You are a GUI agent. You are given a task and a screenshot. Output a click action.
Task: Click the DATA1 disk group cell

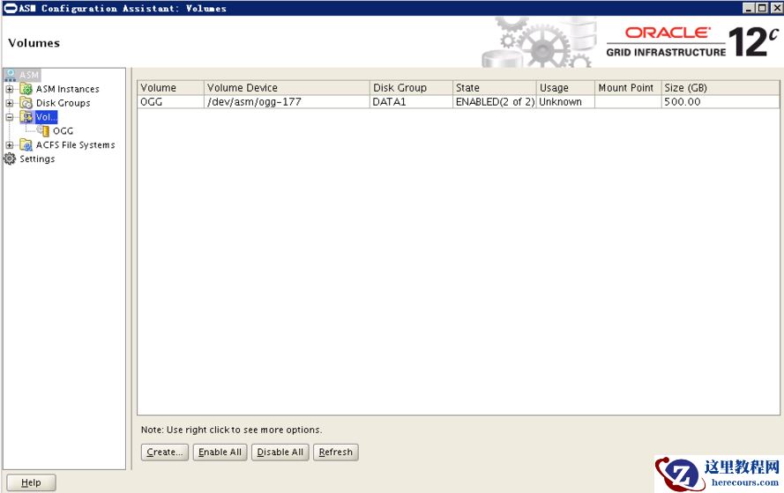412,102
